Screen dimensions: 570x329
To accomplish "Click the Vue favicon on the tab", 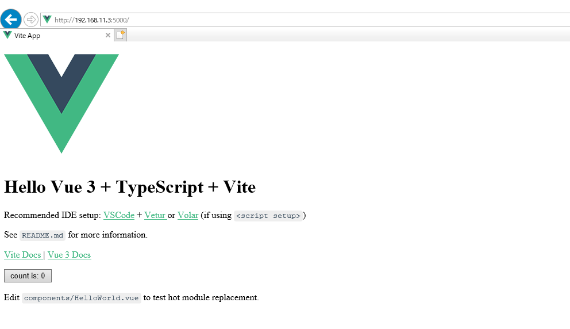I will click(x=7, y=35).
